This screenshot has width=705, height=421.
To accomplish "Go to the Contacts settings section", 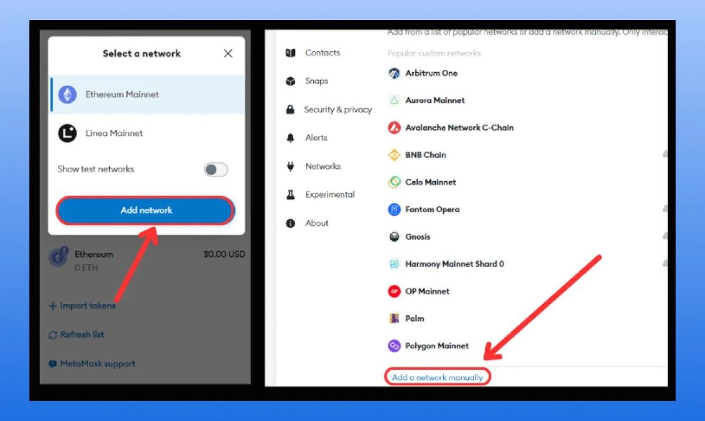I will click(322, 53).
